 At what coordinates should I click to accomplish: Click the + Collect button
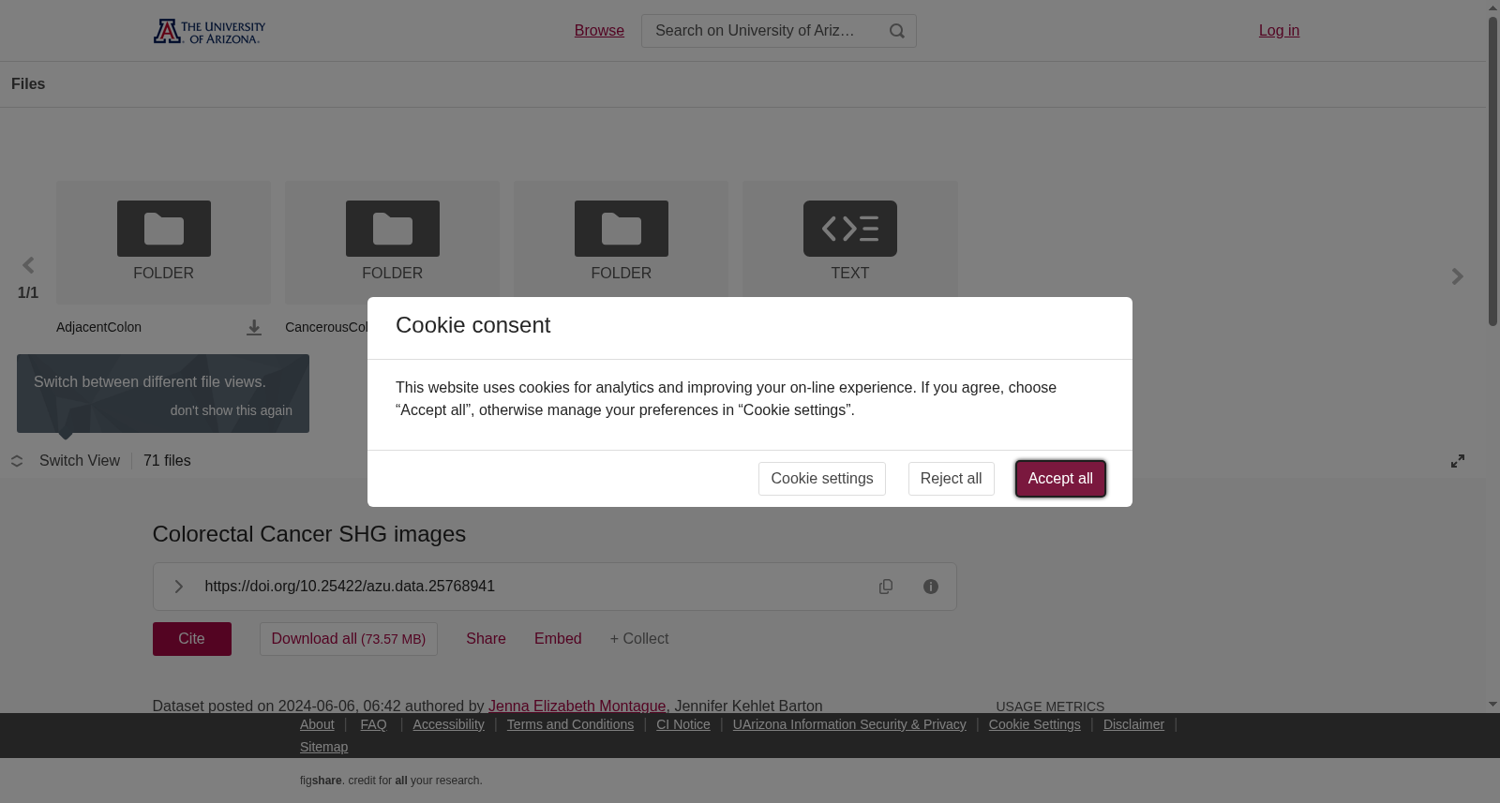tap(639, 639)
